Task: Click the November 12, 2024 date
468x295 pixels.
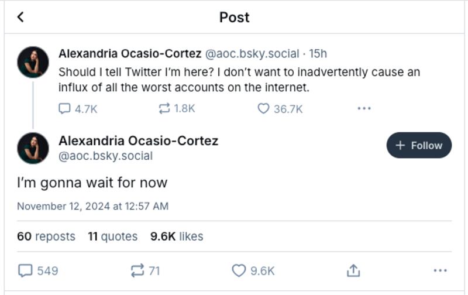Action: tap(92, 206)
